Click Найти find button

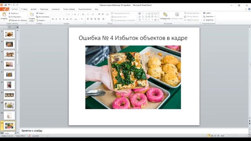pyautogui.click(x=207, y=13)
